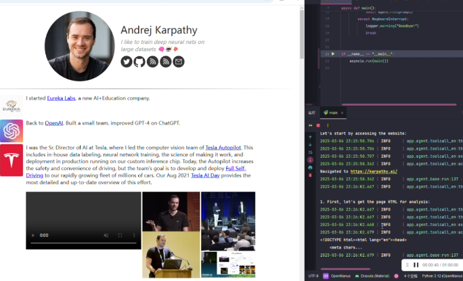Image resolution: width=463 pixels, height=281 pixels.
Task: Click "Let's start by accessing the website:" line
Action: coord(363,133)
